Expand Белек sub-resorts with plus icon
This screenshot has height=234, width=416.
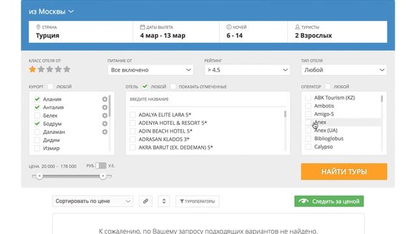pos(105,116)
